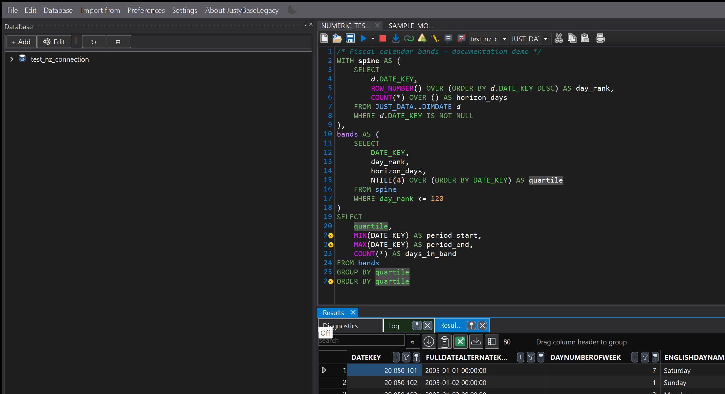The width and height of the screenshot is (725, 394).
Task: Open the FULLDATEALTERNATEK... column filter
Action: click(531, 357)
